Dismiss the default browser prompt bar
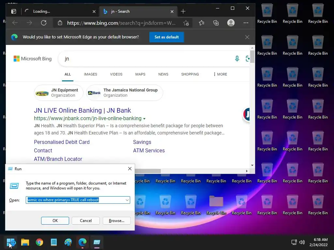Screen dimensions: 334x250 [247, 37]
